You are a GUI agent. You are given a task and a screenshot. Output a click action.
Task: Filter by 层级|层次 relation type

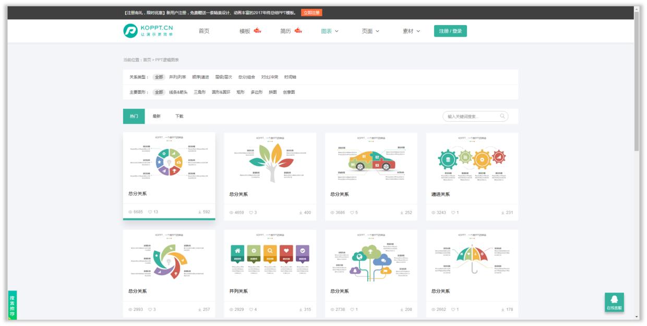[x=224, y=77]
